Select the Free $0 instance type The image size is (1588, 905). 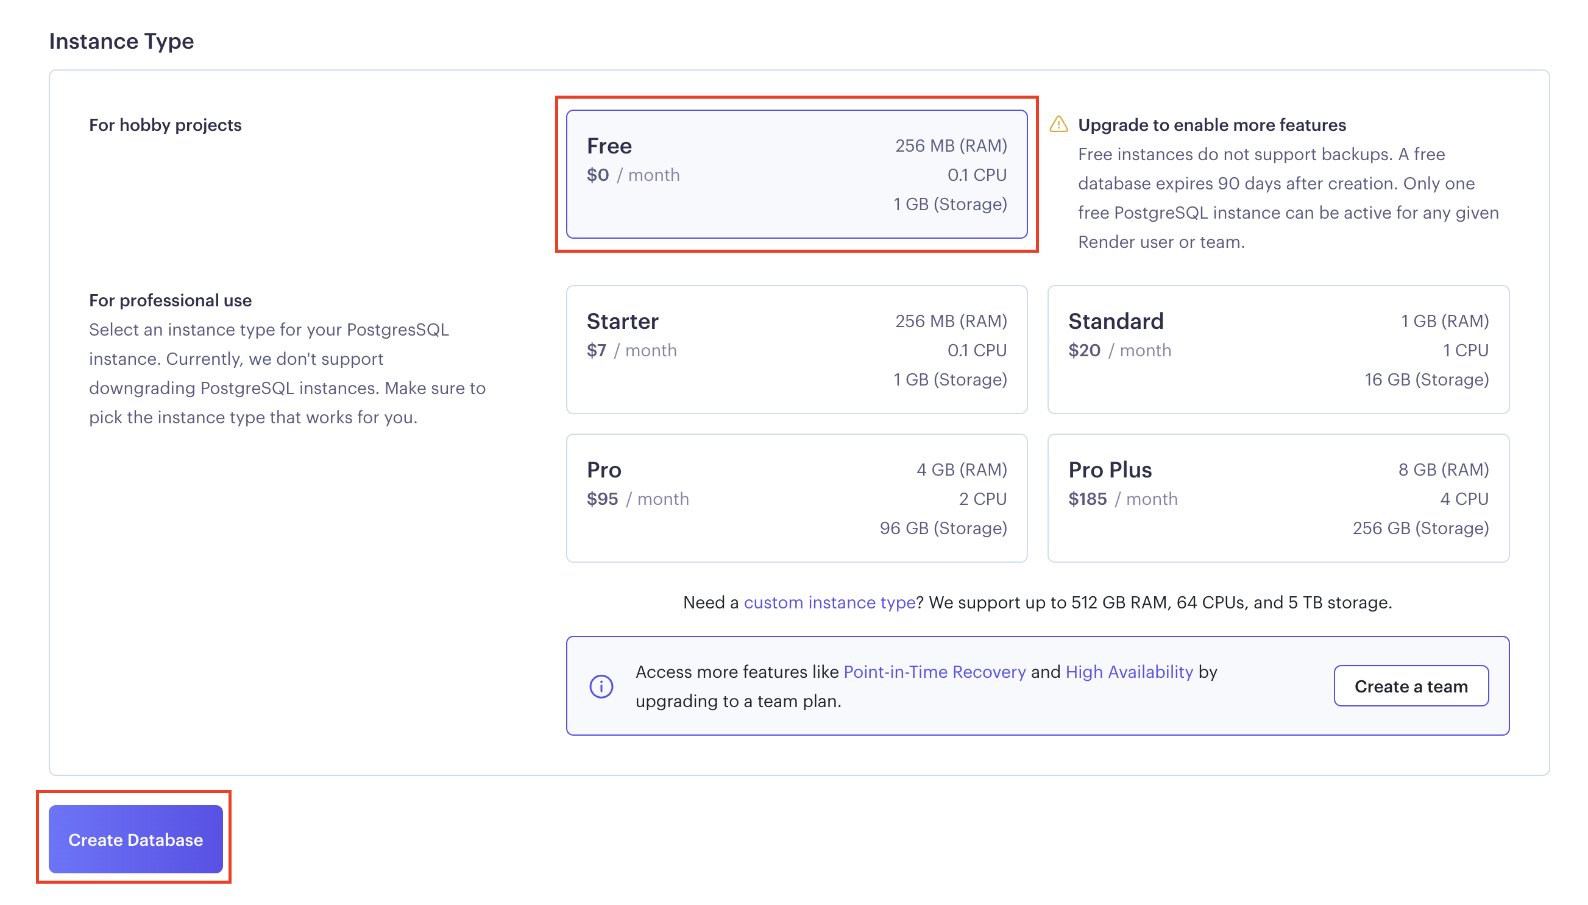(796, 174)
